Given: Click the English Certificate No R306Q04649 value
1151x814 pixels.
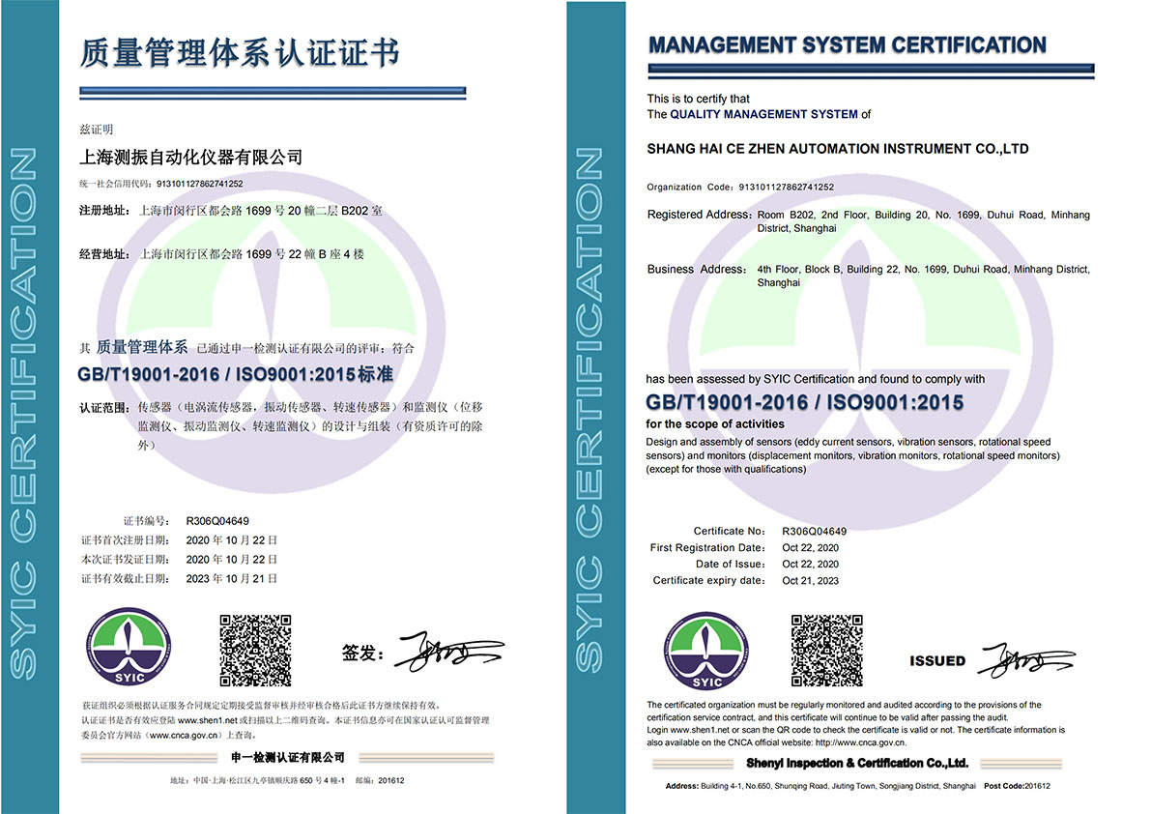Looking at the screenshot, I should coord(814,531).
